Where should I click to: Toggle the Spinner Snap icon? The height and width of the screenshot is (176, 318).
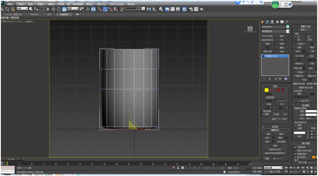[x=116, y=9]
